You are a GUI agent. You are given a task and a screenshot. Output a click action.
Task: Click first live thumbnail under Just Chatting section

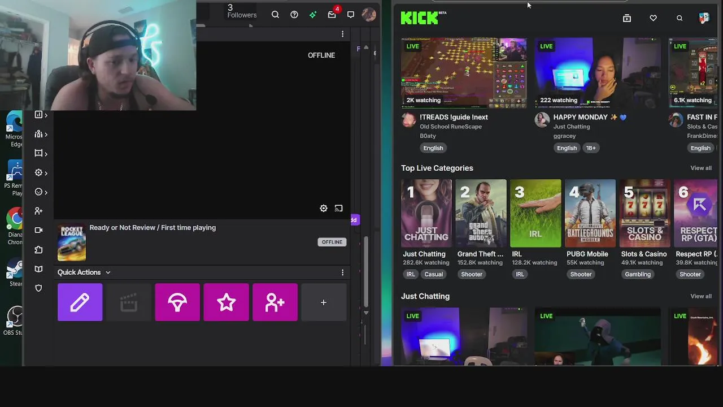tap(464, 336)
